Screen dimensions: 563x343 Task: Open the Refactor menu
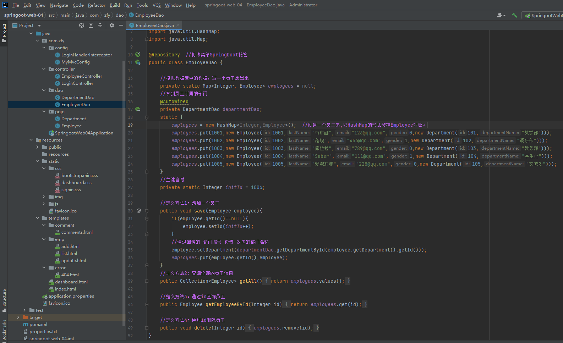pyautogui.click(x=97, y=5)
